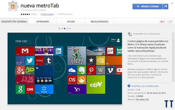Click the Netflix tile

click(x=39, y=61)
